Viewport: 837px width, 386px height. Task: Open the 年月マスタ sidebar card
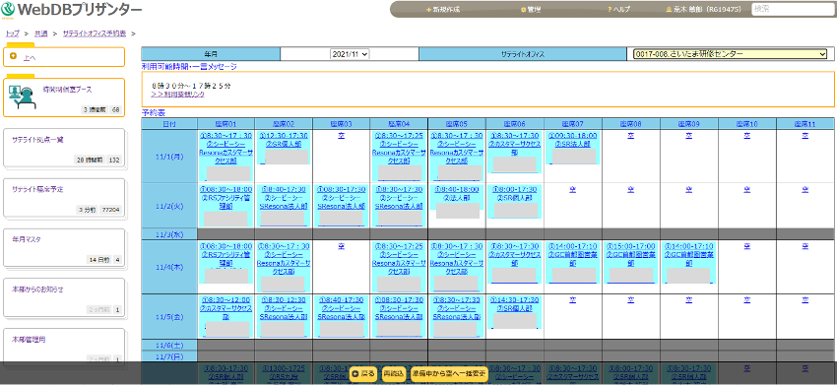click(64, 247)
